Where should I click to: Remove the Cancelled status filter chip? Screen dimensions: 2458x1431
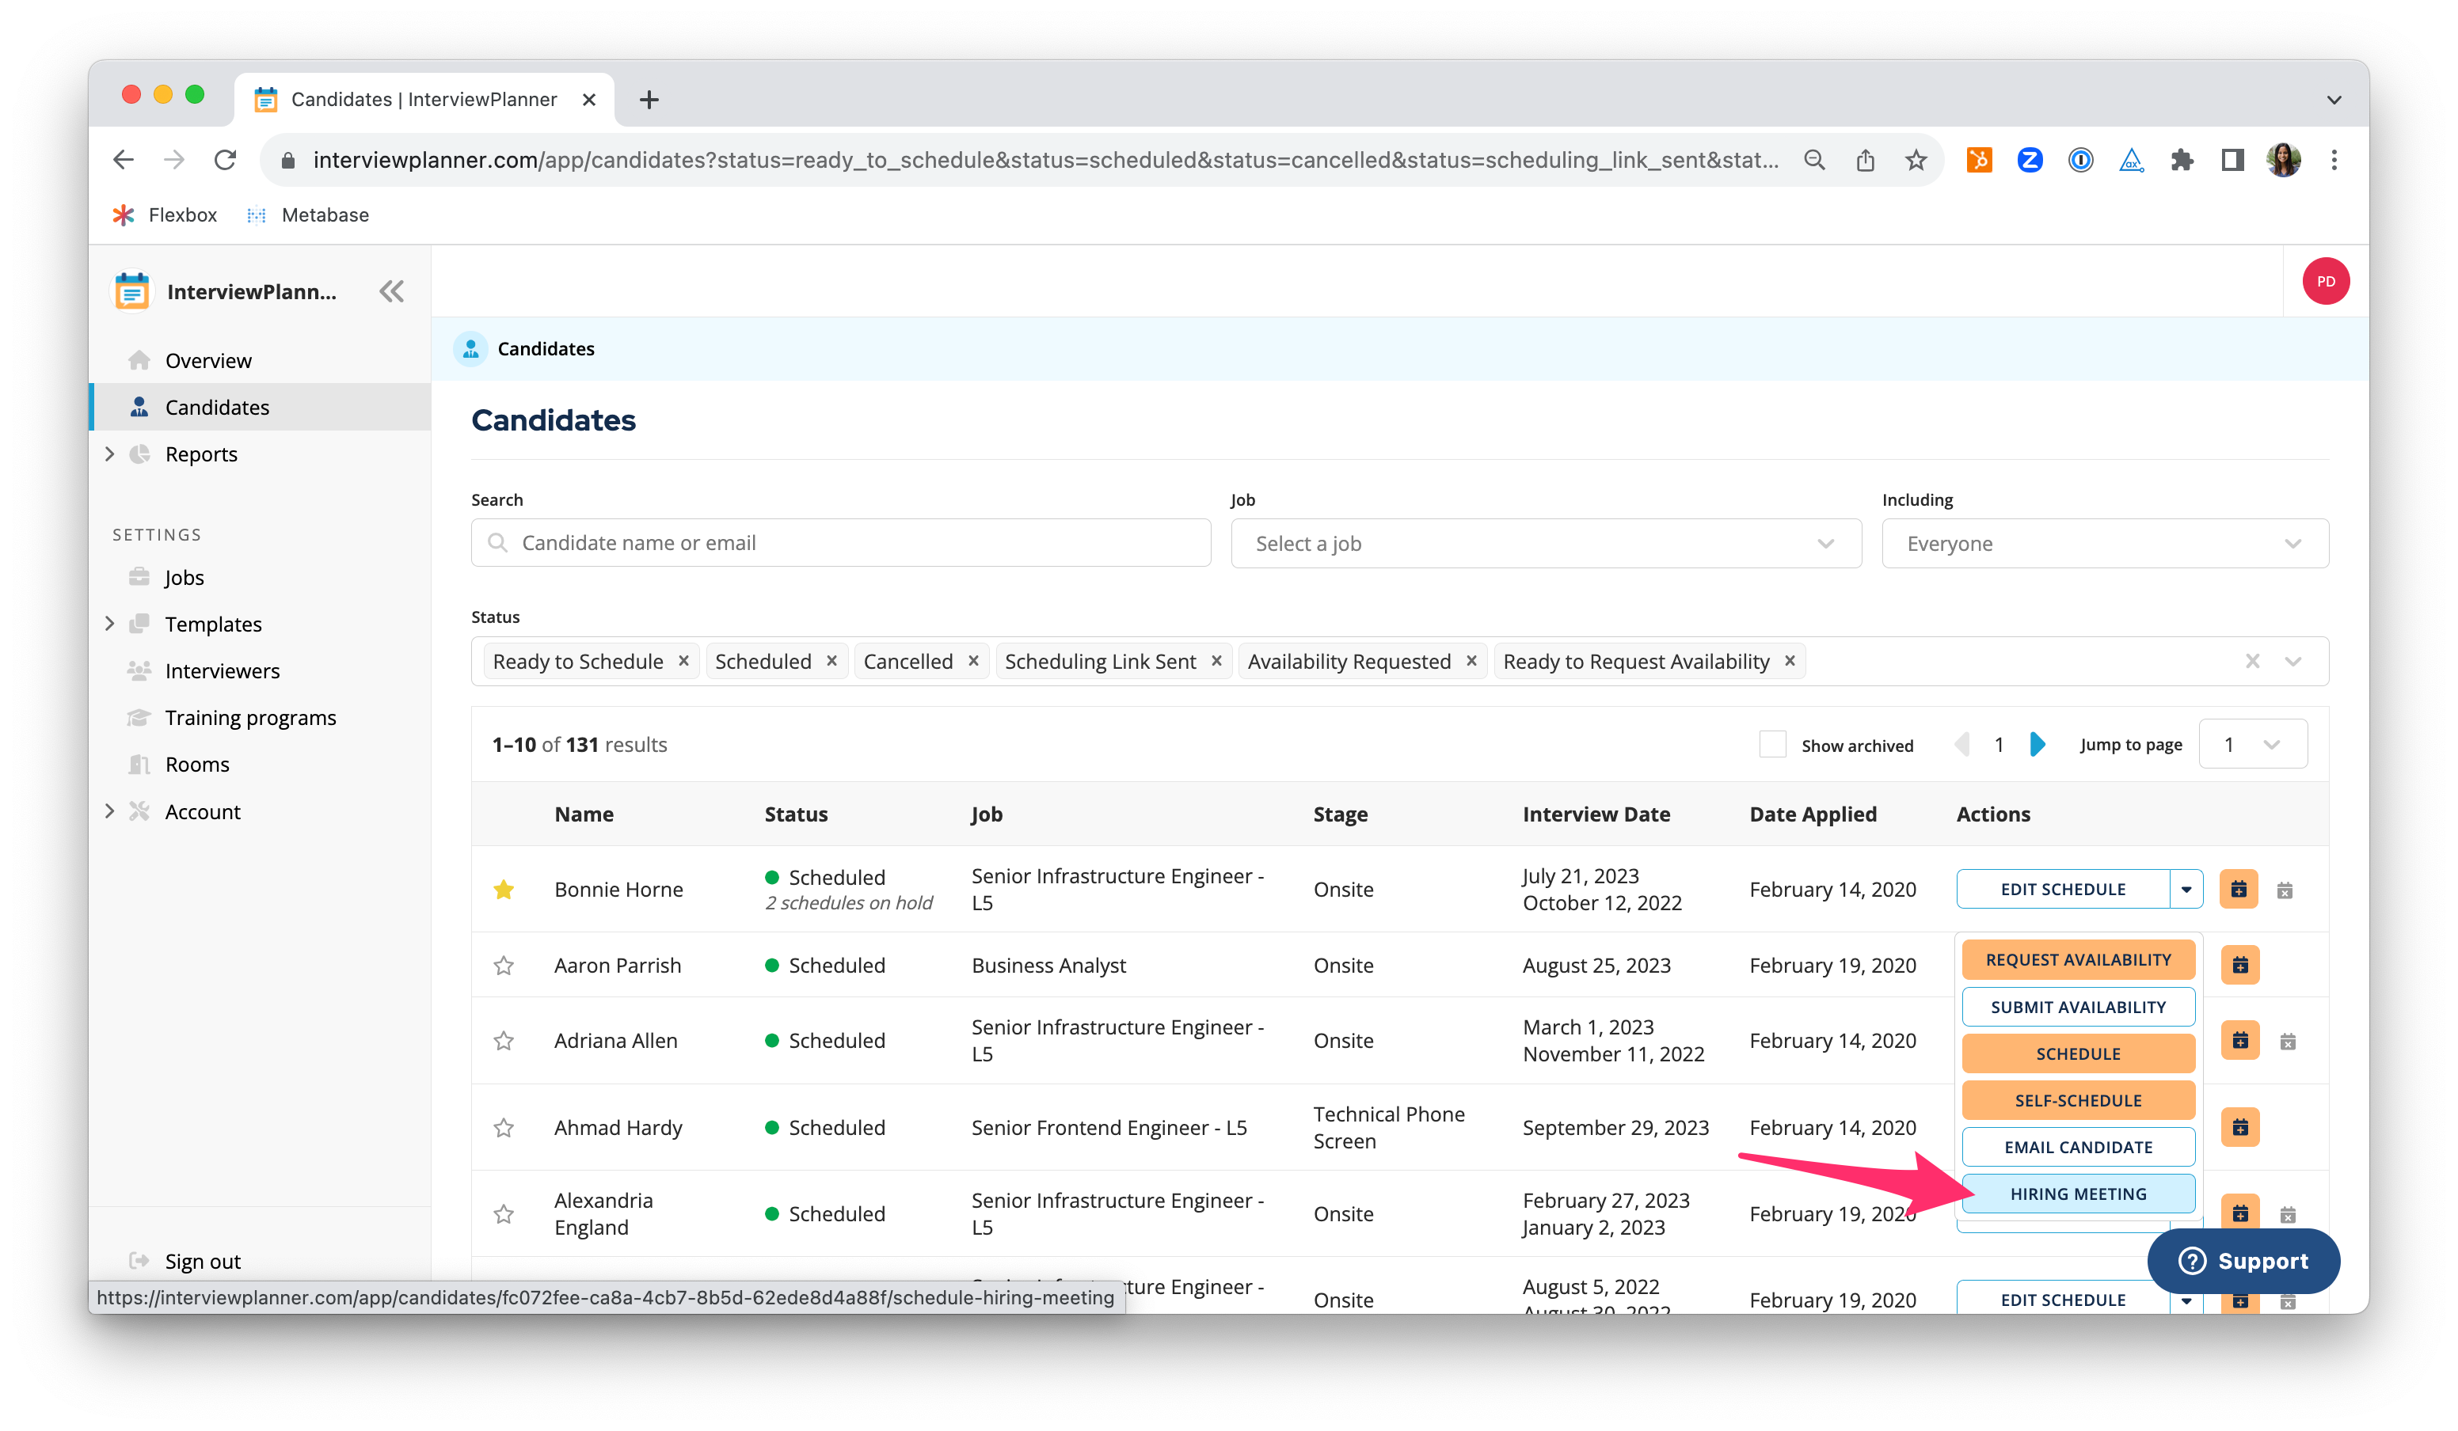point(973,661)
